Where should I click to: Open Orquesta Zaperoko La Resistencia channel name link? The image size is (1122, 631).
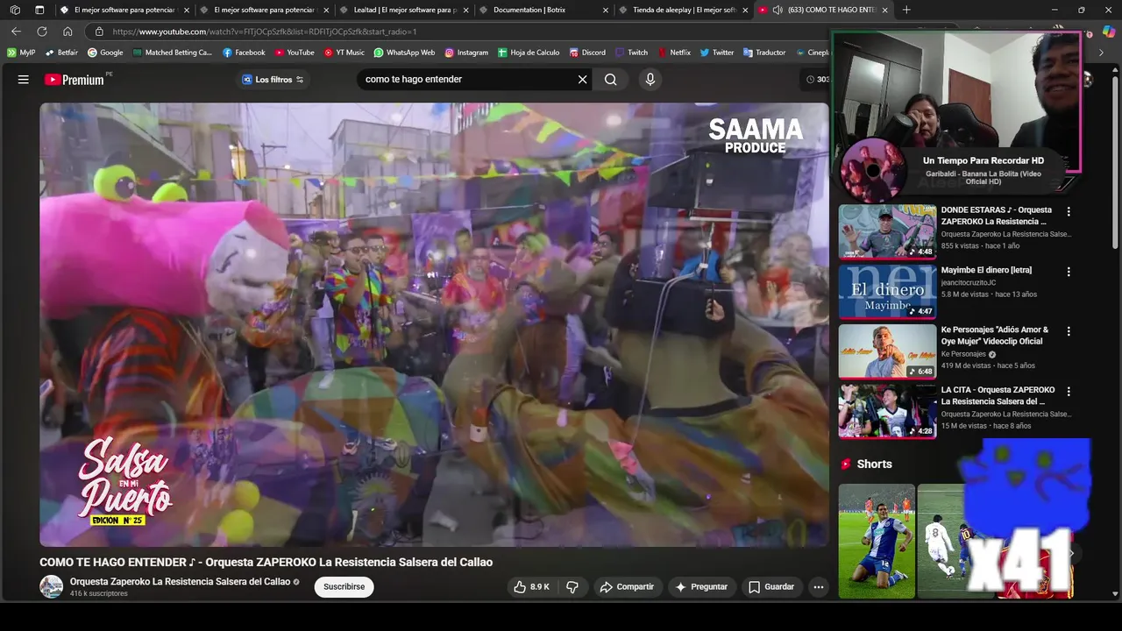[x=180, y=582]
